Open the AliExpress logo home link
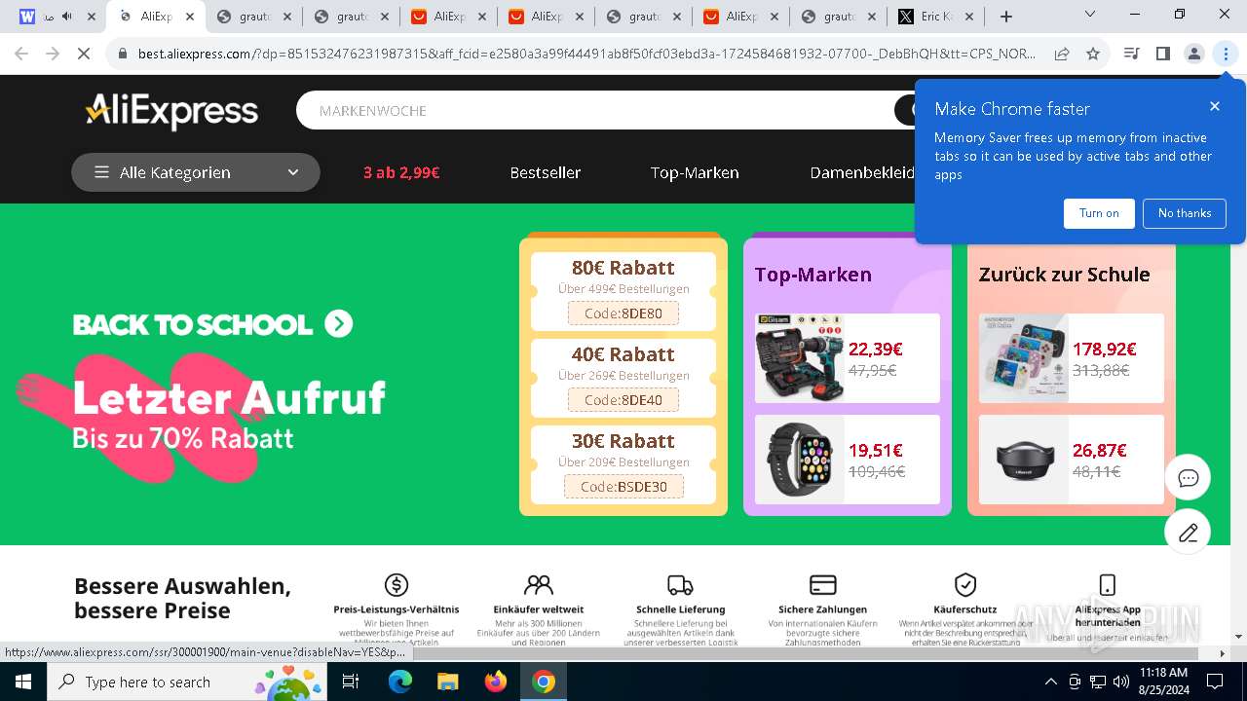 [x=171, y=112]
